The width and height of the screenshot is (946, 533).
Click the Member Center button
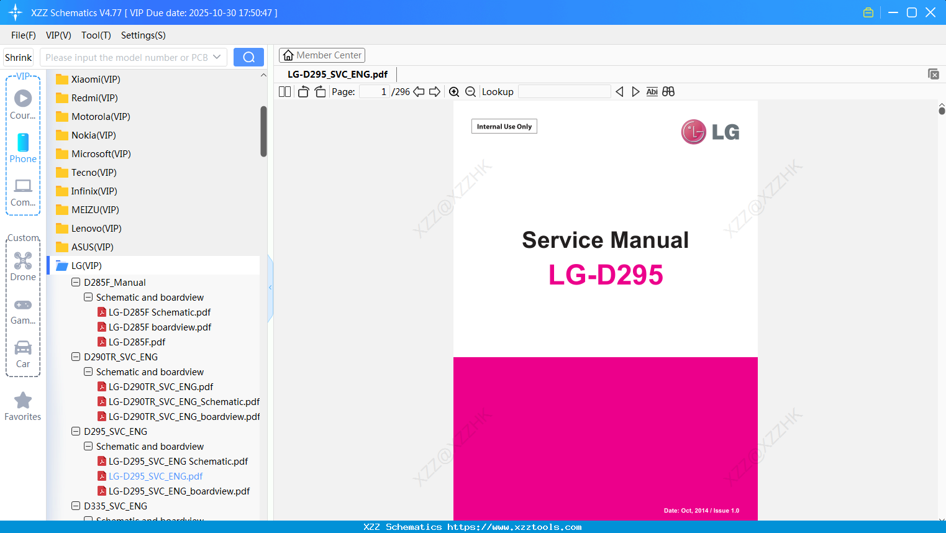322,55
